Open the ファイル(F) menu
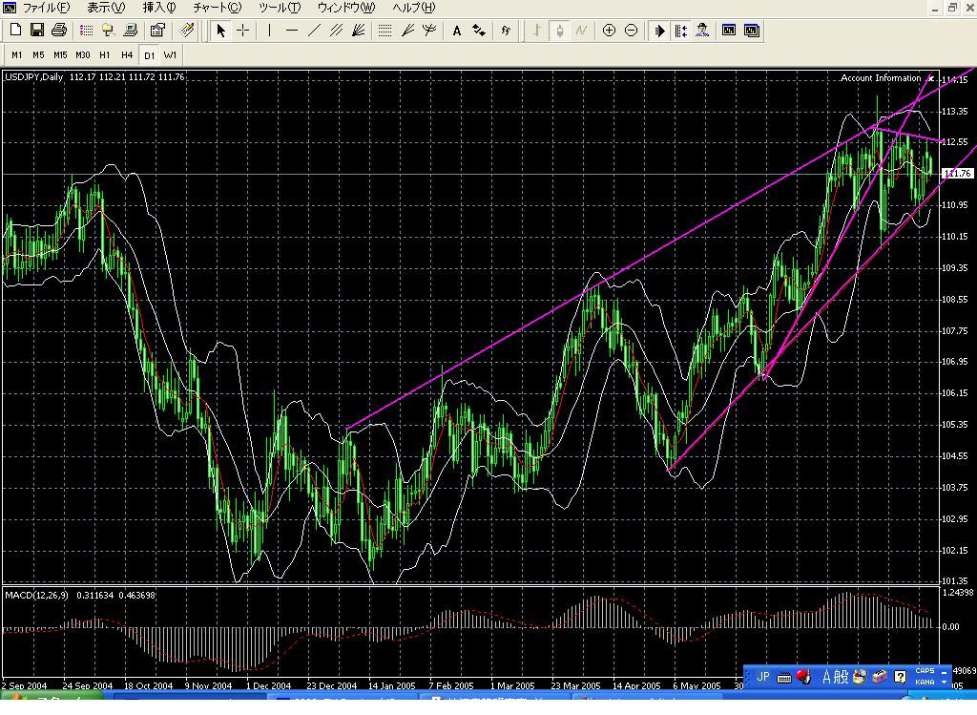The image size is (977, 715). tap(45, 8)
